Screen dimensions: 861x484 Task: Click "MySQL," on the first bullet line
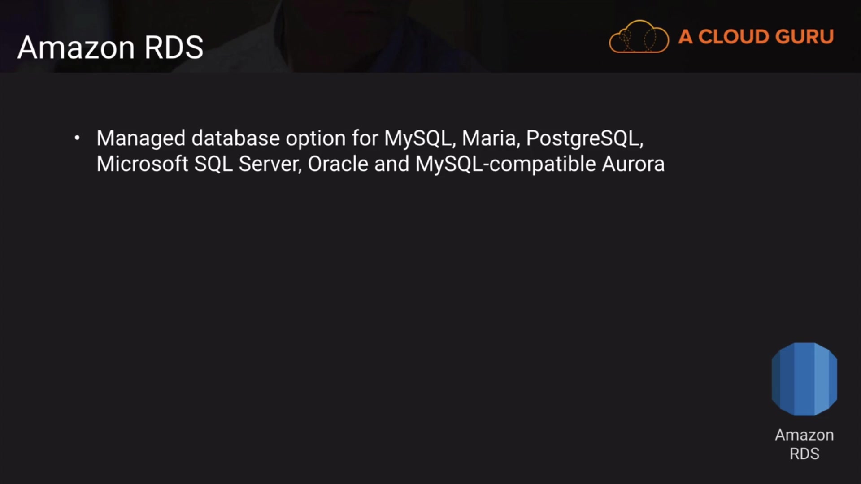(x=420, y=138)
